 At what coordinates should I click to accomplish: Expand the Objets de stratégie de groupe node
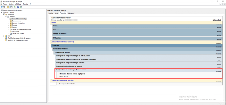[x=8, y=30]
